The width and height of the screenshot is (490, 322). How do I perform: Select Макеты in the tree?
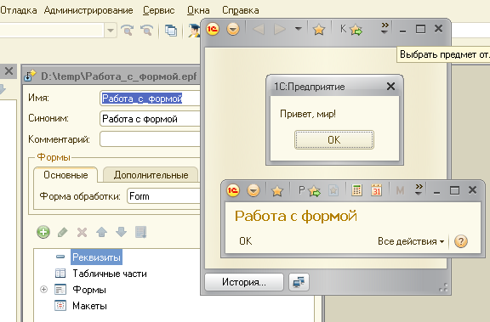pyautogui.click(x=89, y=306)
